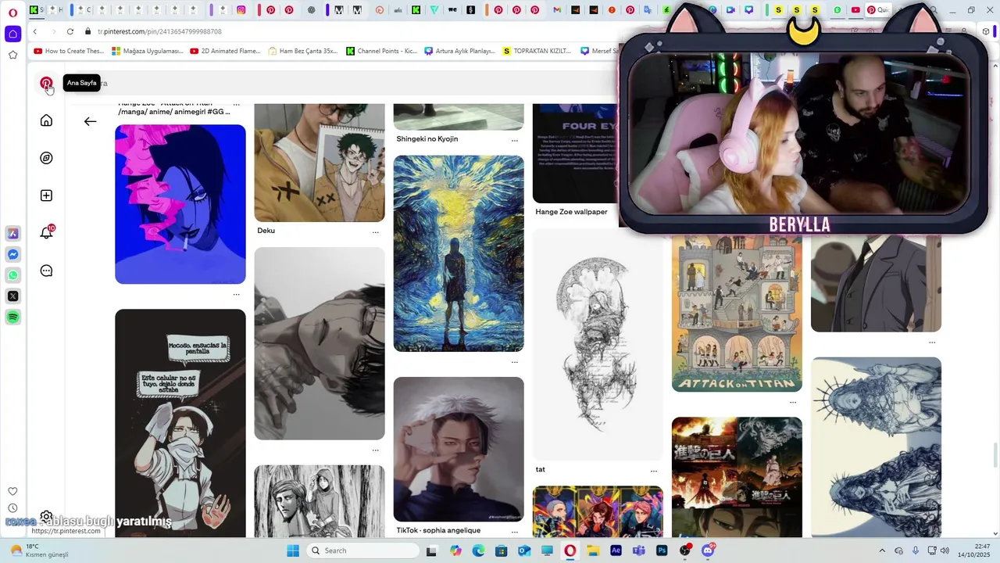
Task: Open options menu for the tat pin
Action: point(653,472)
